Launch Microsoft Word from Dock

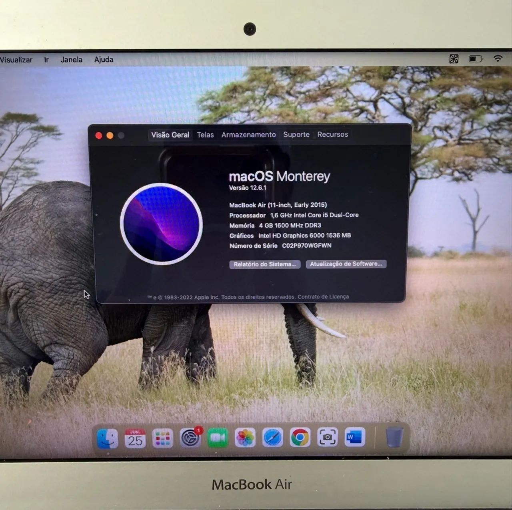[355, 437]
